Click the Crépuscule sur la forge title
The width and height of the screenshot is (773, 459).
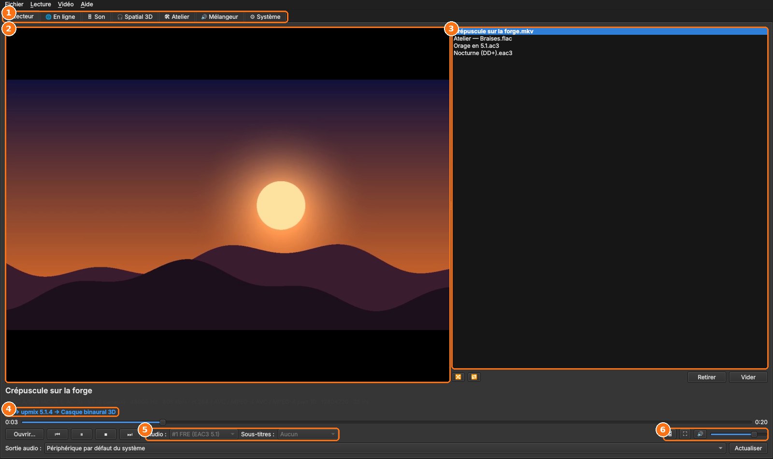click(49, 390)
